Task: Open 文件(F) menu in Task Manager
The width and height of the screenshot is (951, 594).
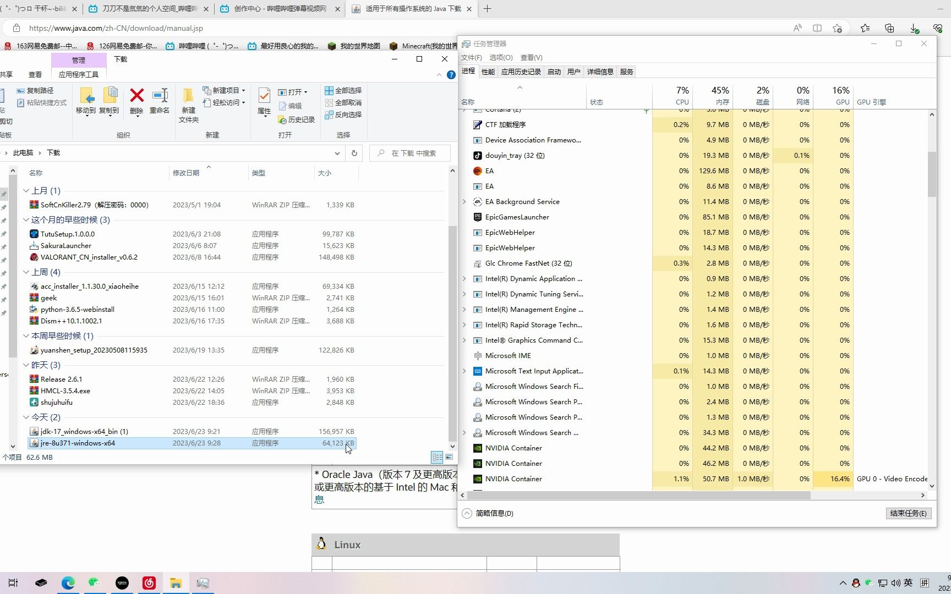Action: click(x=472, y=57)
